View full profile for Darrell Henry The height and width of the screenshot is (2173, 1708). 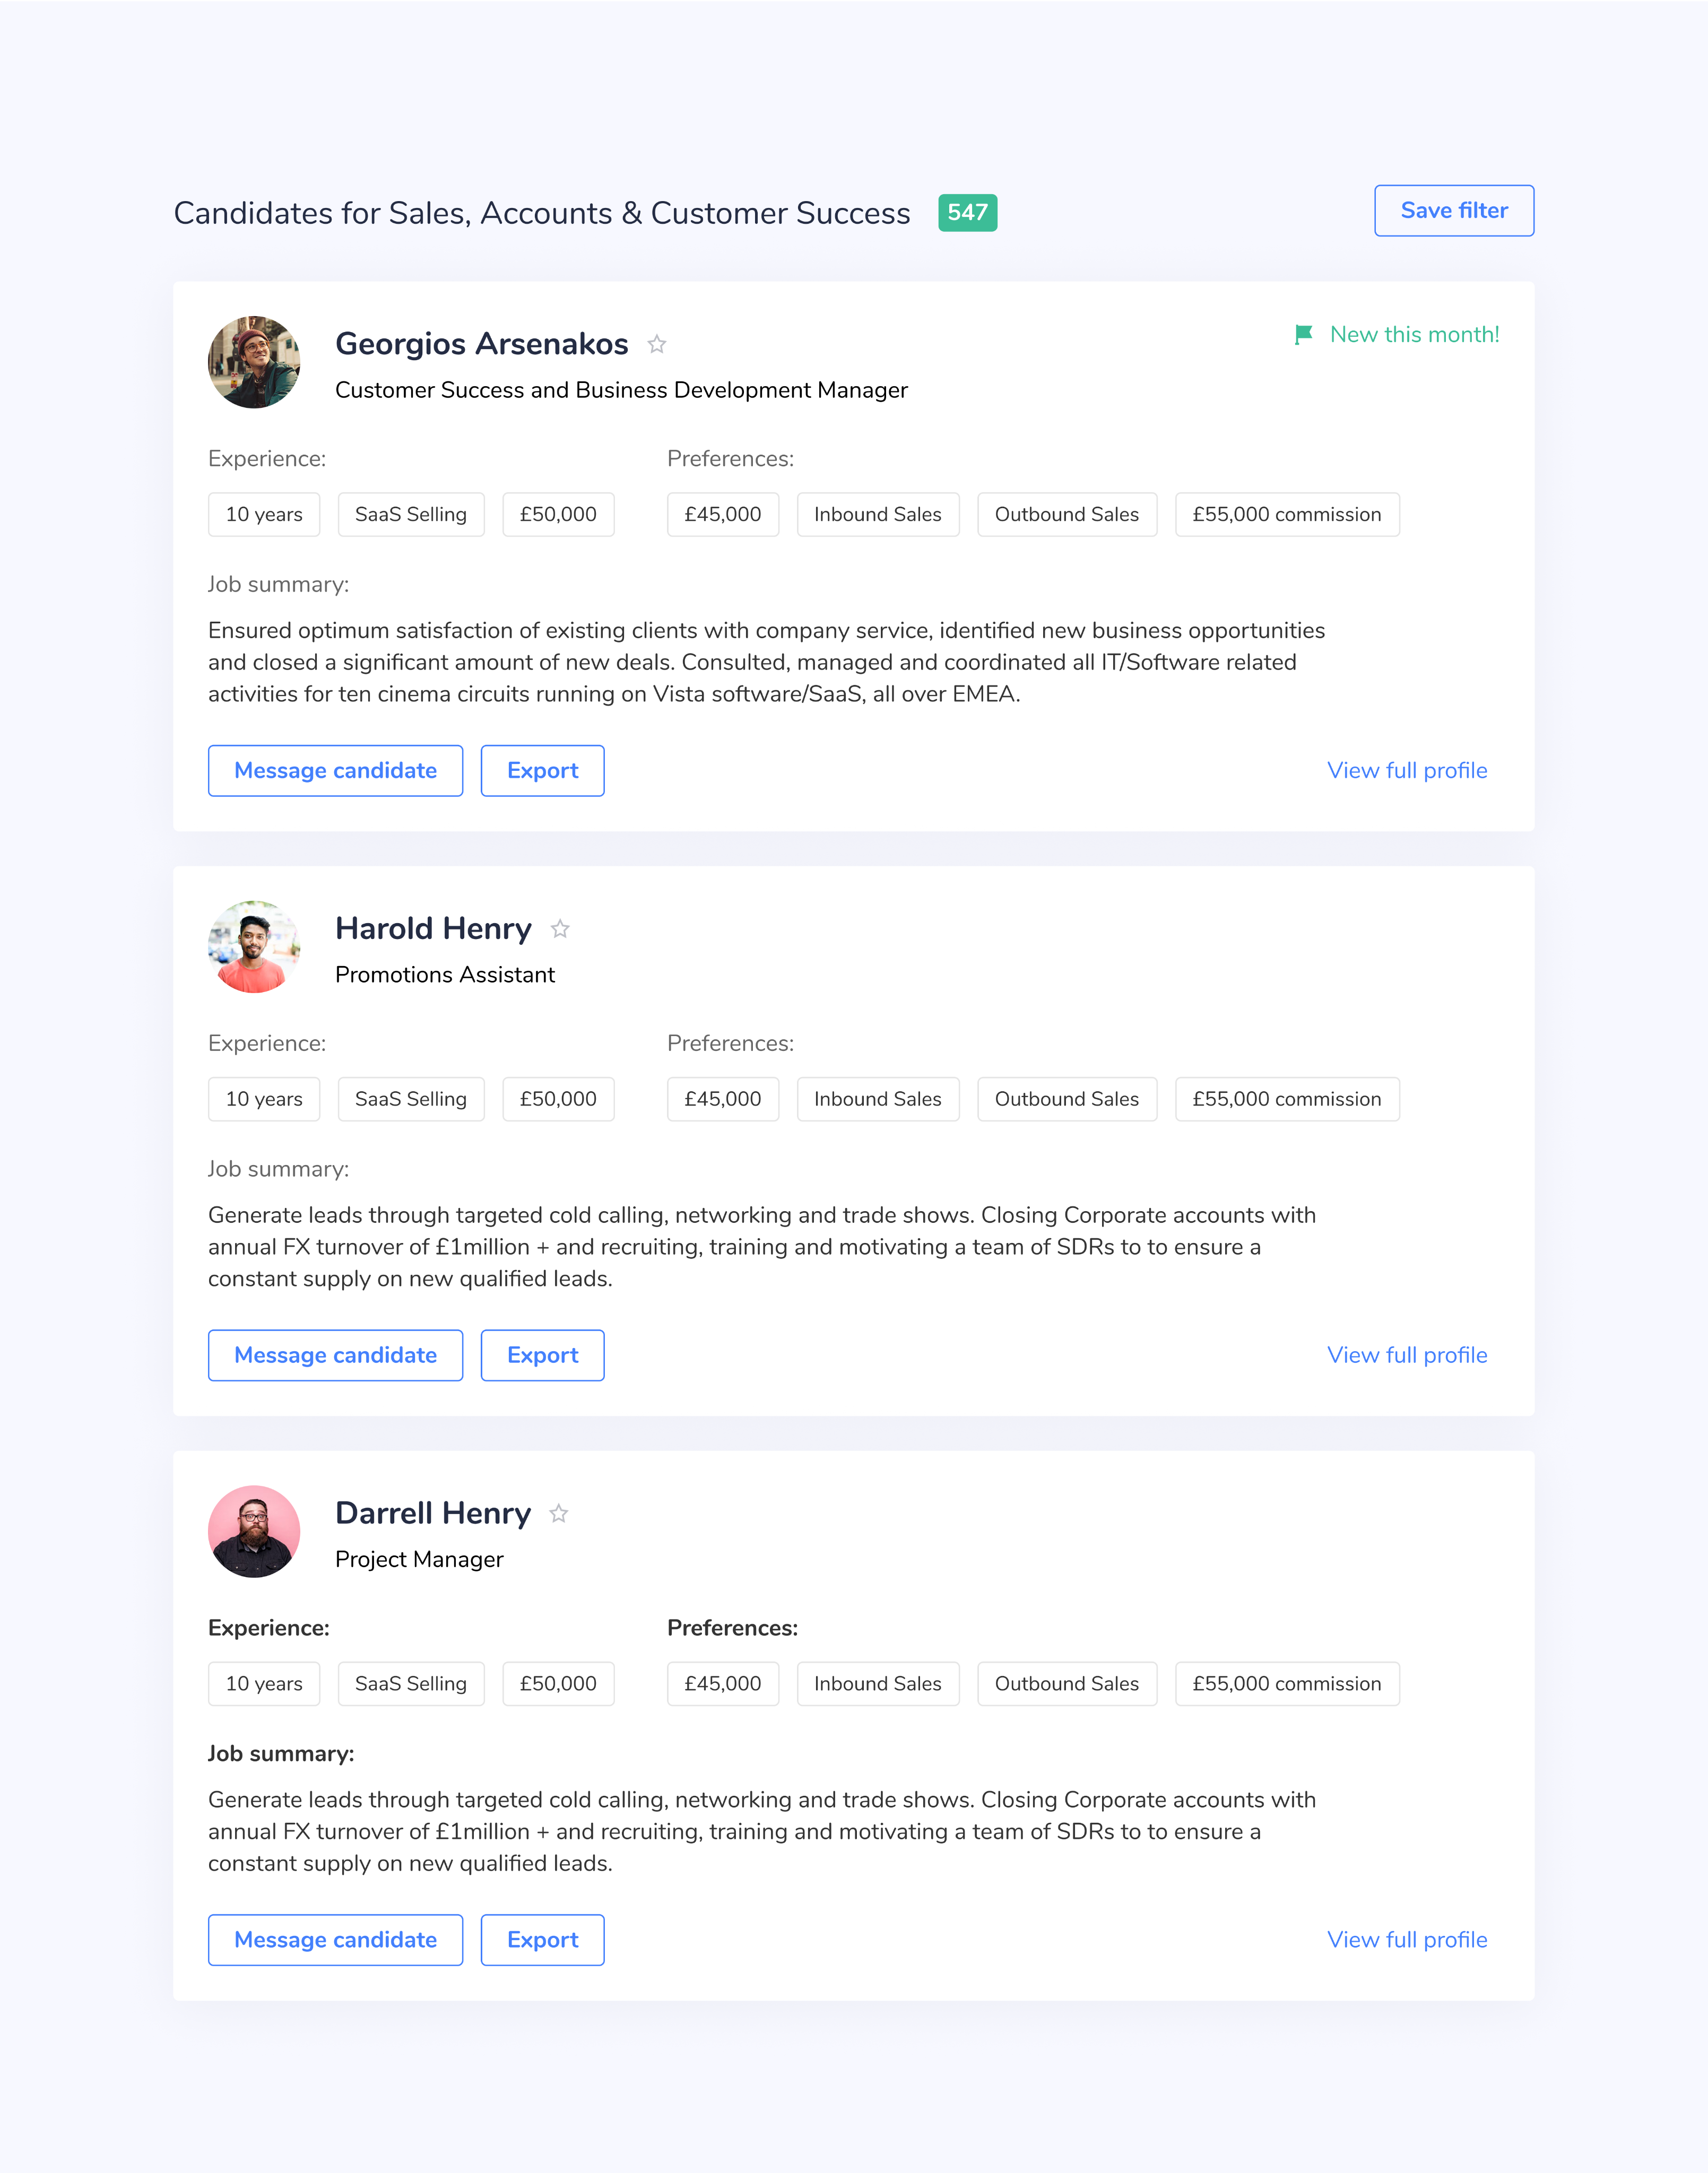[x=1406, y=1940]
